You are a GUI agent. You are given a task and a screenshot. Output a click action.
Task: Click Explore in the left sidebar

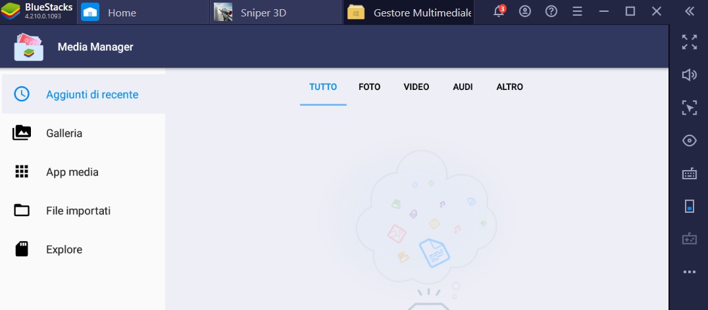click(64, 250)
